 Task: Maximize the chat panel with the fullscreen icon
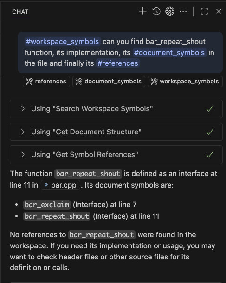[204, 12]
